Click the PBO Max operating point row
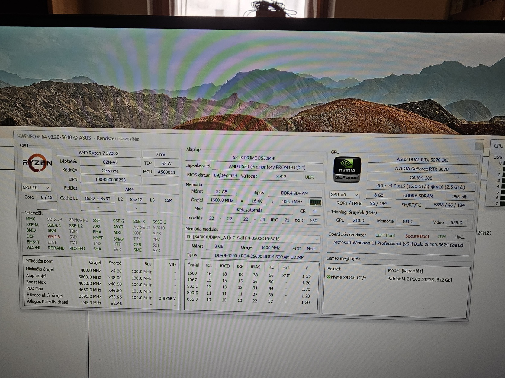This screenshot has height=378, width=505. click(101, 290)
